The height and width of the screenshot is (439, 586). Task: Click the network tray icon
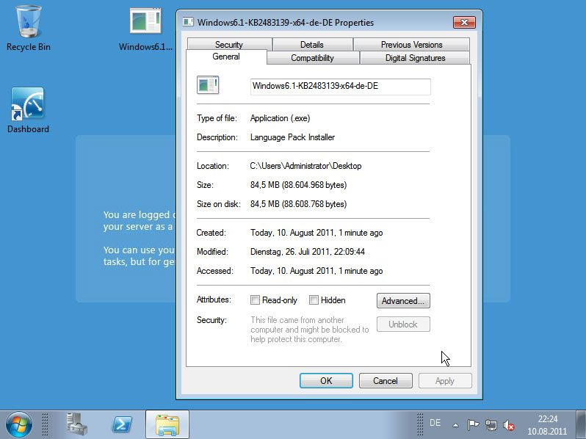pyautogui.click(x=491, y=425)
